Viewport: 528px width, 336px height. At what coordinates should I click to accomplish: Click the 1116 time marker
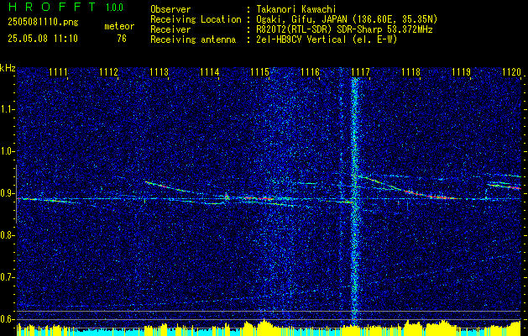[310, 72]
